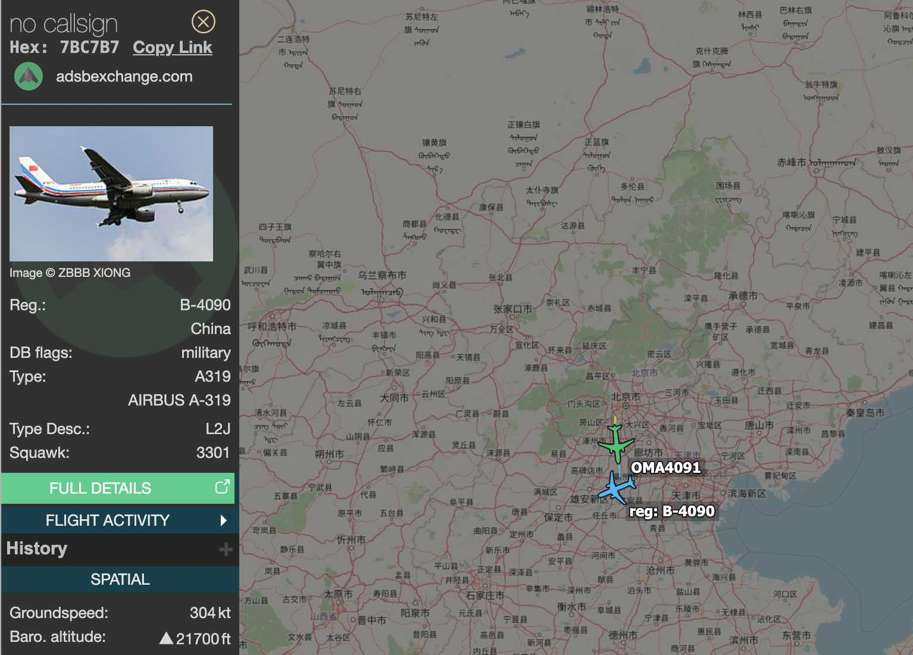This screenshot has width=913, height=655.
Task: Open the adsbexchange.com link
Action: [x=124, y=76]
